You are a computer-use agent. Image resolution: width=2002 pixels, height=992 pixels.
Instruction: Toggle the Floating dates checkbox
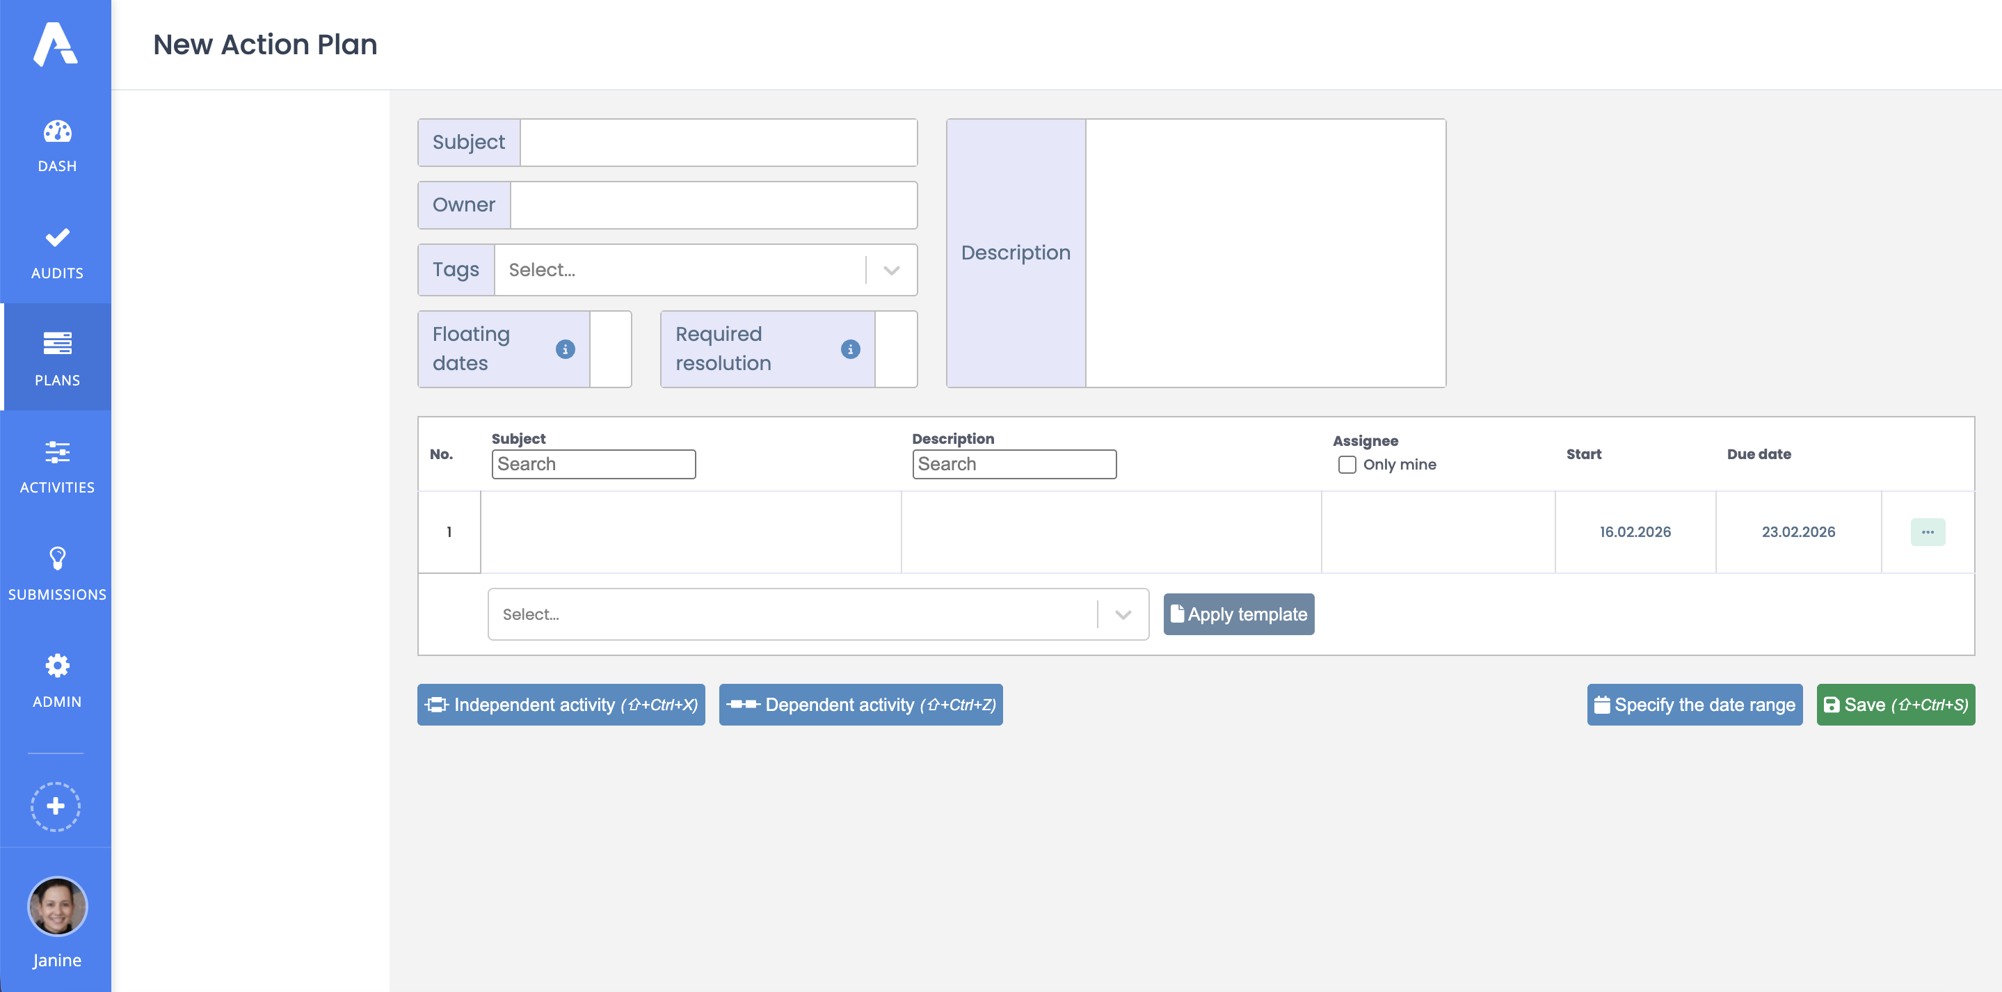(611, 349)
